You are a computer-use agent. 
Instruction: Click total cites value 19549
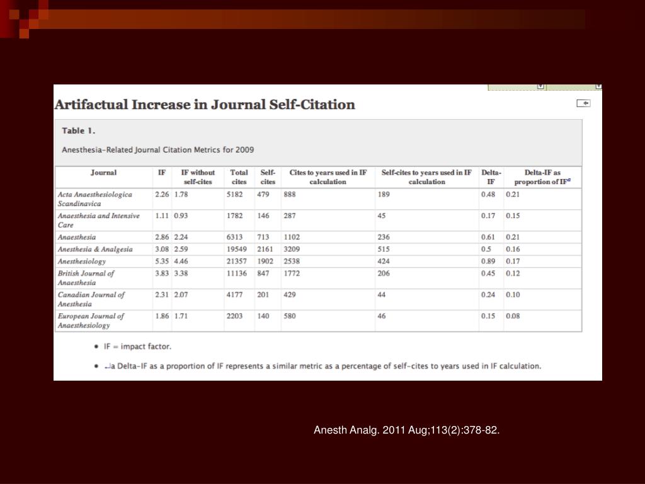click(237, 250)
